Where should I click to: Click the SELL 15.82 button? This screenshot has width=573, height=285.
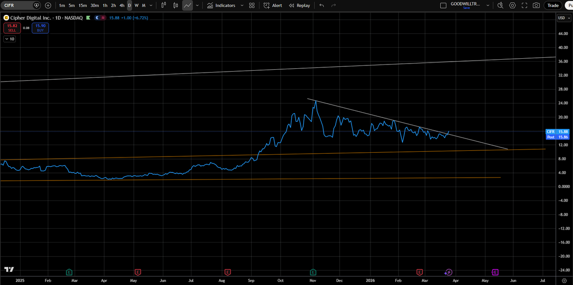[x=12, y=28]
